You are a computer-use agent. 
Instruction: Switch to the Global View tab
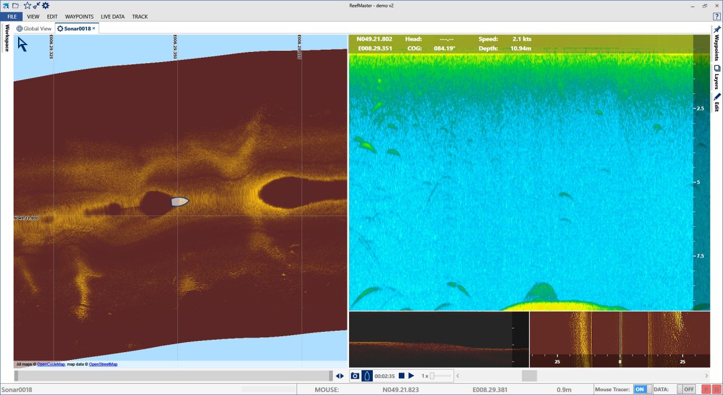coord(34,28)
